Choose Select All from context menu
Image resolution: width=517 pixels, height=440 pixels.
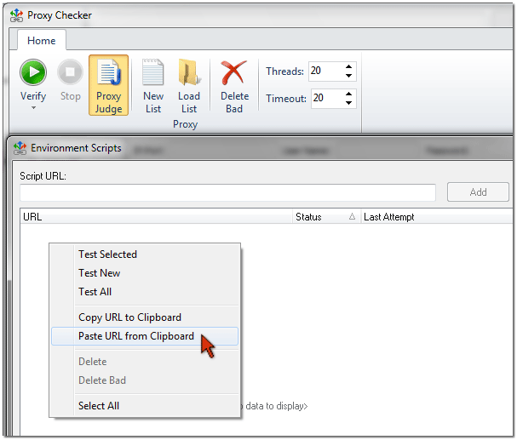[x=145, y=406]
